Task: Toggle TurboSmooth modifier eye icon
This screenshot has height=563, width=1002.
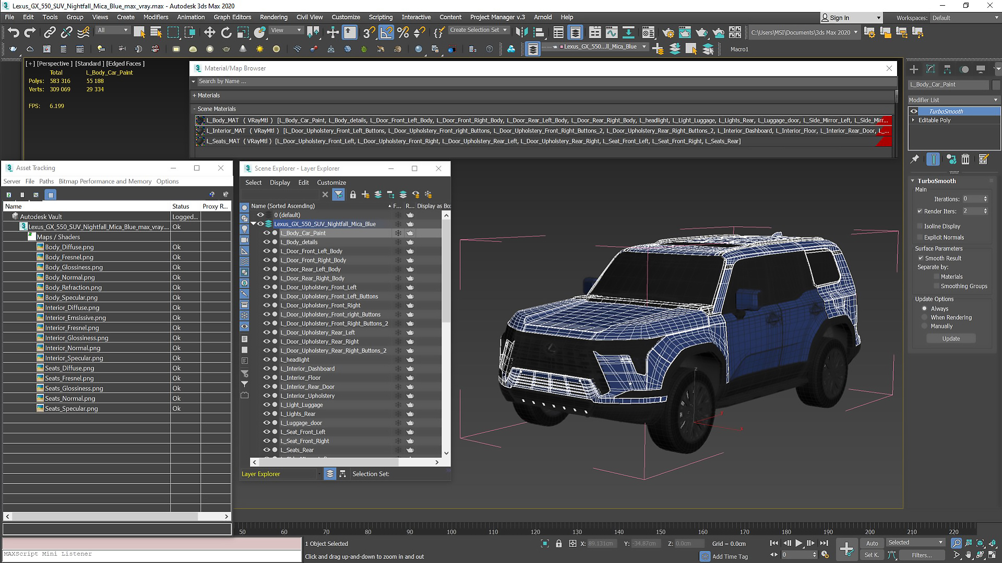Action: (914, 111)
